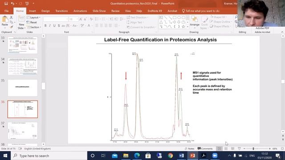Select the text box shape icon
Screen dimensions: 285x160
click(161, 18)
